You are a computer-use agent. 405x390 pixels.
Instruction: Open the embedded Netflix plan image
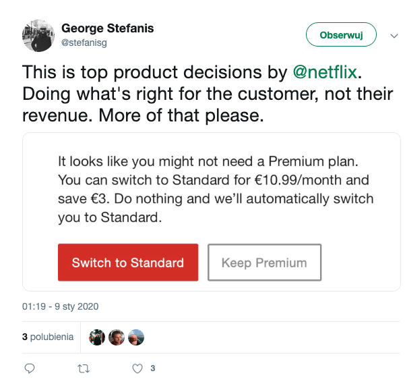click(212, 212)
